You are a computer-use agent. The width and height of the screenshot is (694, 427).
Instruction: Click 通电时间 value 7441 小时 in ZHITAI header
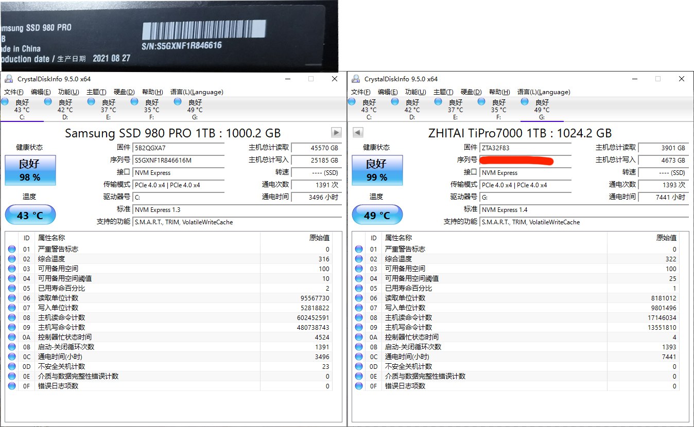click(664, 198)
